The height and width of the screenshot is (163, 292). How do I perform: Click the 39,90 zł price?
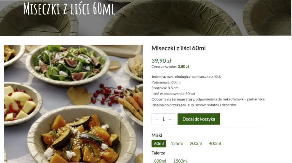tap(161, 61)
